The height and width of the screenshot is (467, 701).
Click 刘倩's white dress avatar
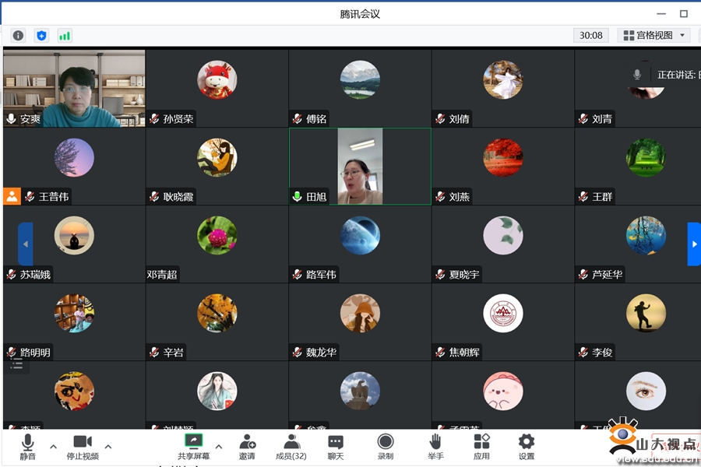[503, 79]
